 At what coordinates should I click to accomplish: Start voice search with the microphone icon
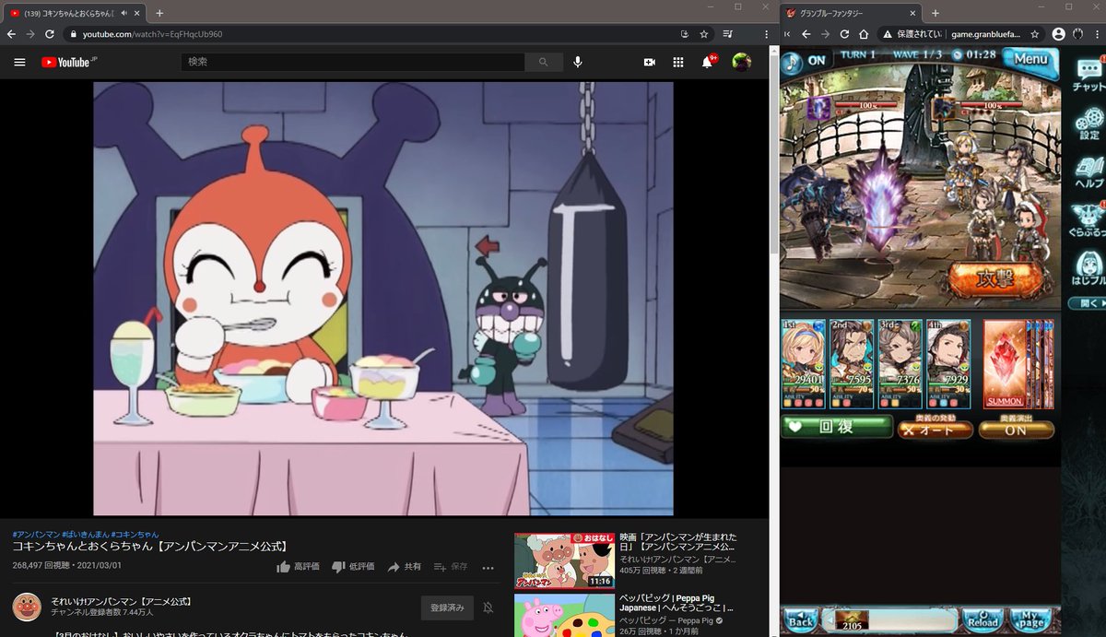[x=578, y=62]
